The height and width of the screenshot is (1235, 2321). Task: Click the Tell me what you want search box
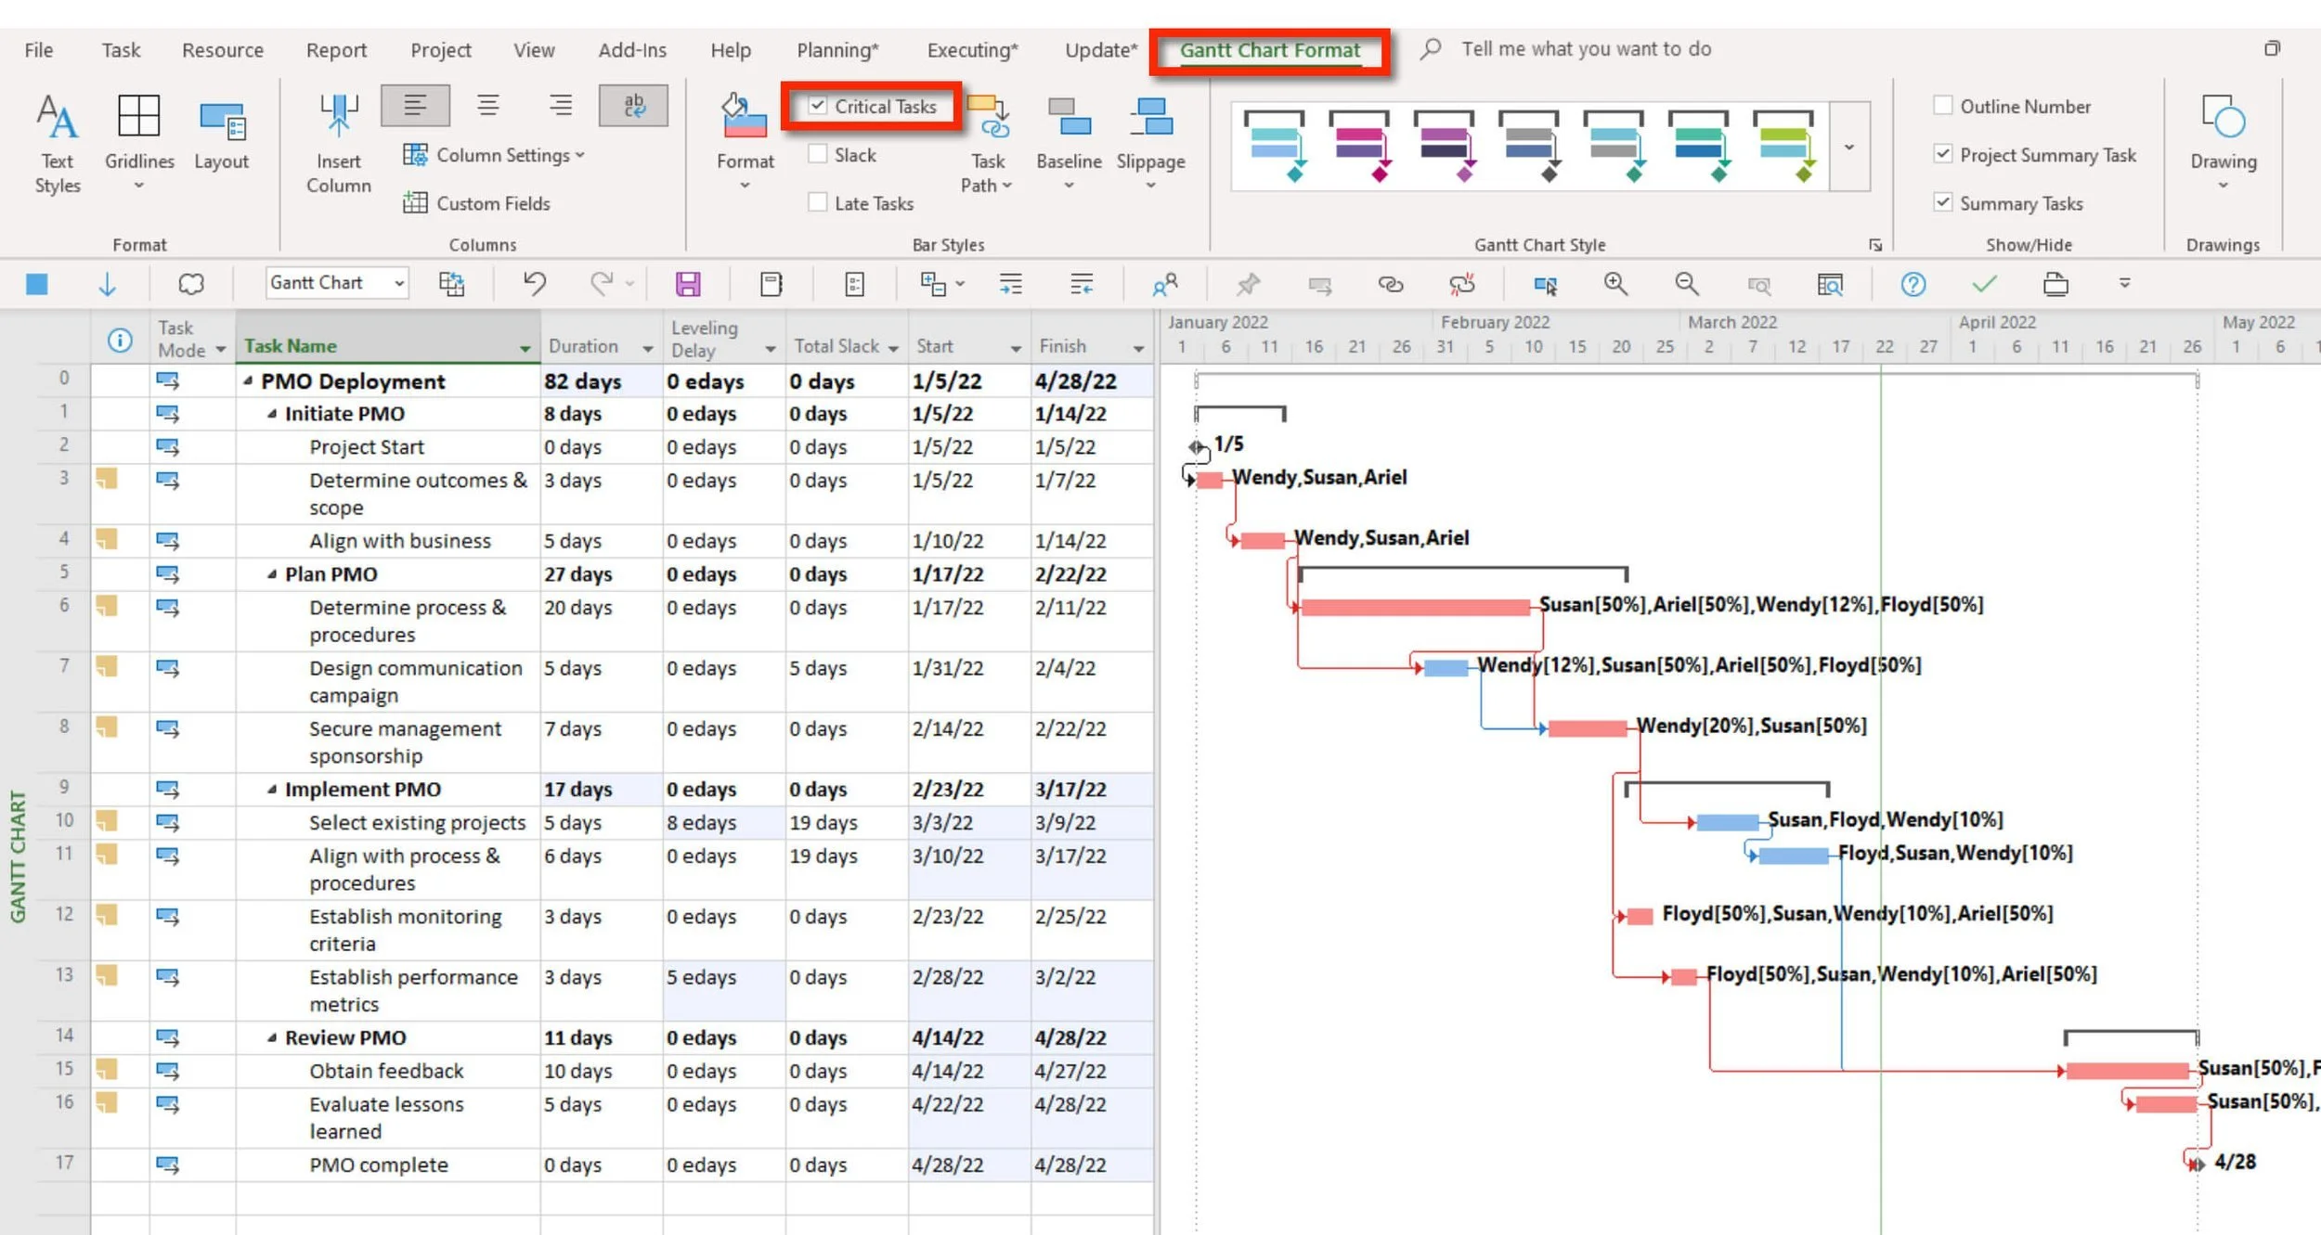[x=1586, y=49]
